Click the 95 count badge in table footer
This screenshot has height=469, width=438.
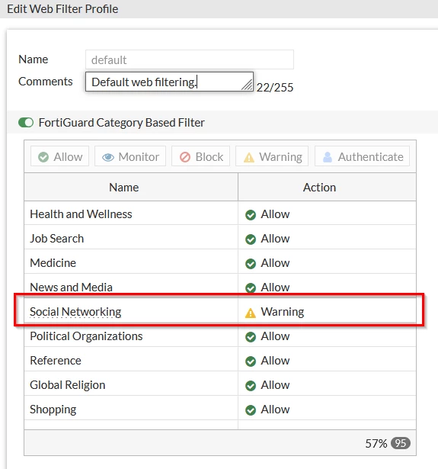click(401, 443)
